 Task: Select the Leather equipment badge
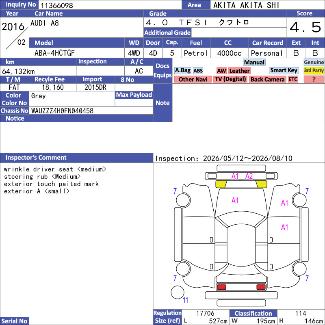[x=239, y=71]
